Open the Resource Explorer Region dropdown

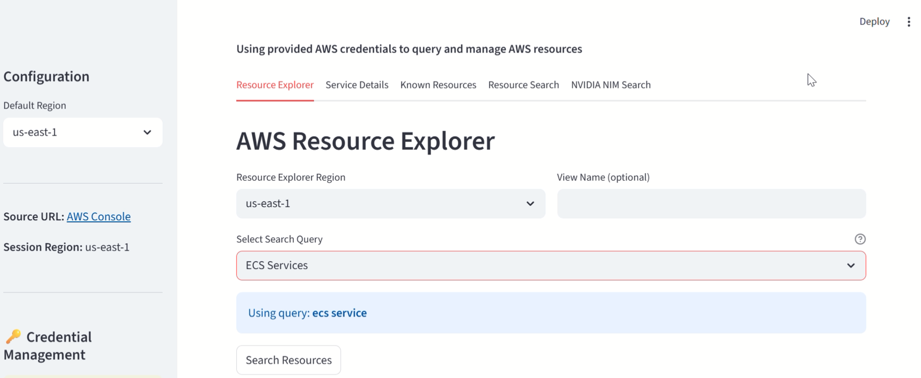391,204
